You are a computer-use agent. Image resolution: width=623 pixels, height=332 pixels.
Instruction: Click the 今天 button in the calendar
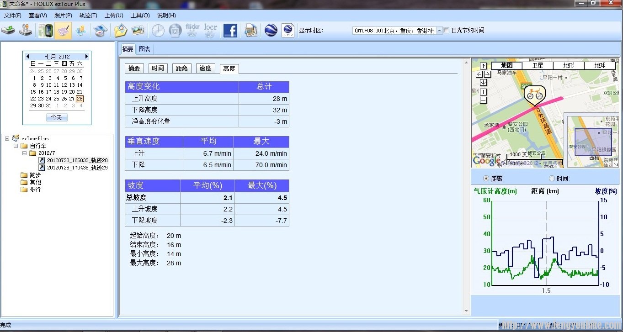pyautogui.click(x=57, y=117)
